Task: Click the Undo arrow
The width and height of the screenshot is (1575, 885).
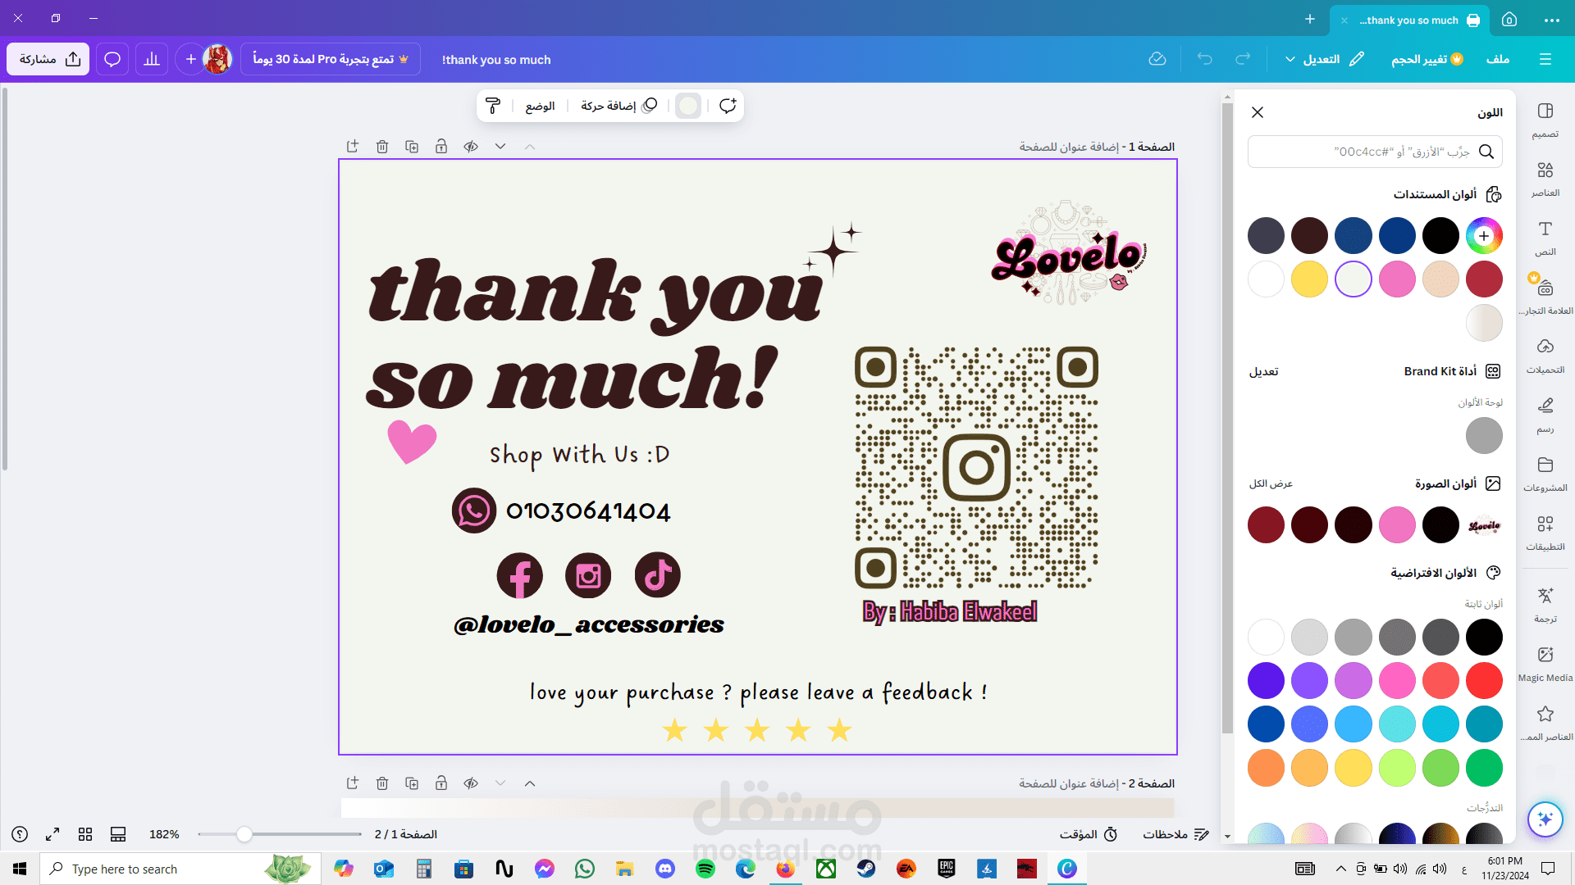Action: point(1204,59)
